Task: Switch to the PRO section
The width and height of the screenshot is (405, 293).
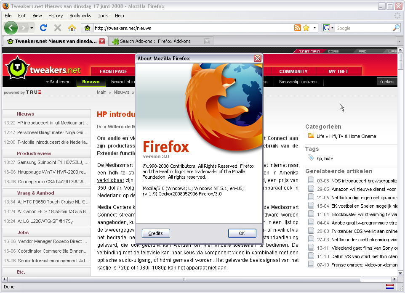Action: pos(362,51)
